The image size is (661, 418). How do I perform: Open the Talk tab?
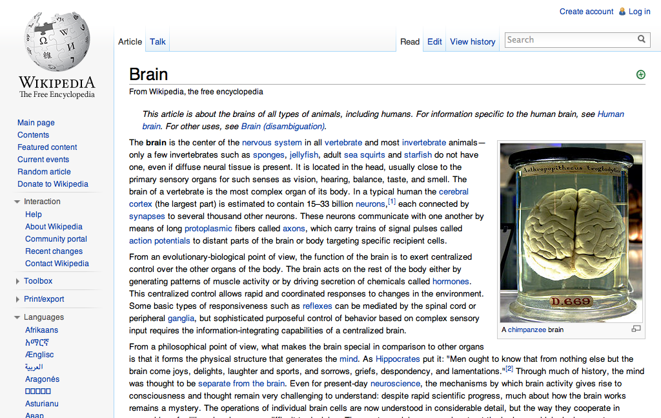click(158, 42)
